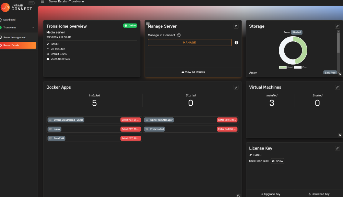The height and width of the screenshot is (197, 343).
Task: Click Exited status of Unraid-Cloudflared-Tunnel
Action: 131,120
